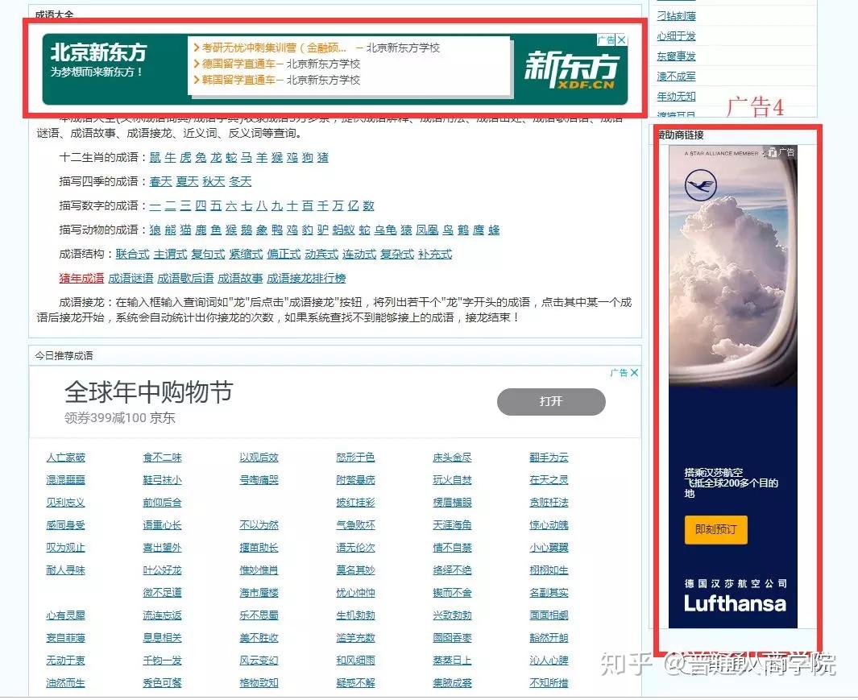This screenshot has width=858, height=700.
Task: Open number idioms link 亿
Action: pos(353,205)
